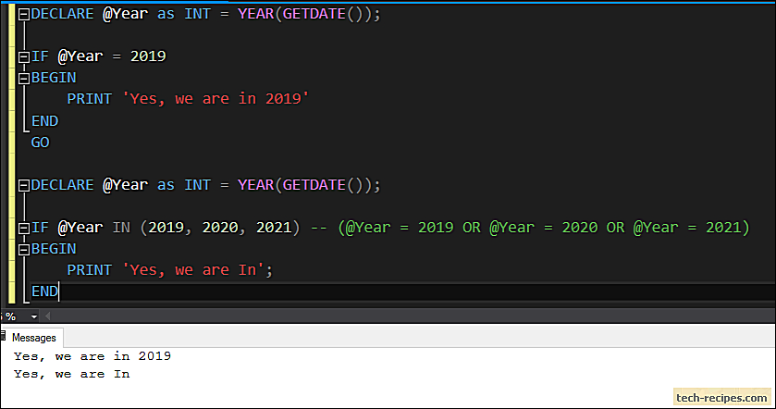Click the GO batch separator keyword

[x=40, y=143]
